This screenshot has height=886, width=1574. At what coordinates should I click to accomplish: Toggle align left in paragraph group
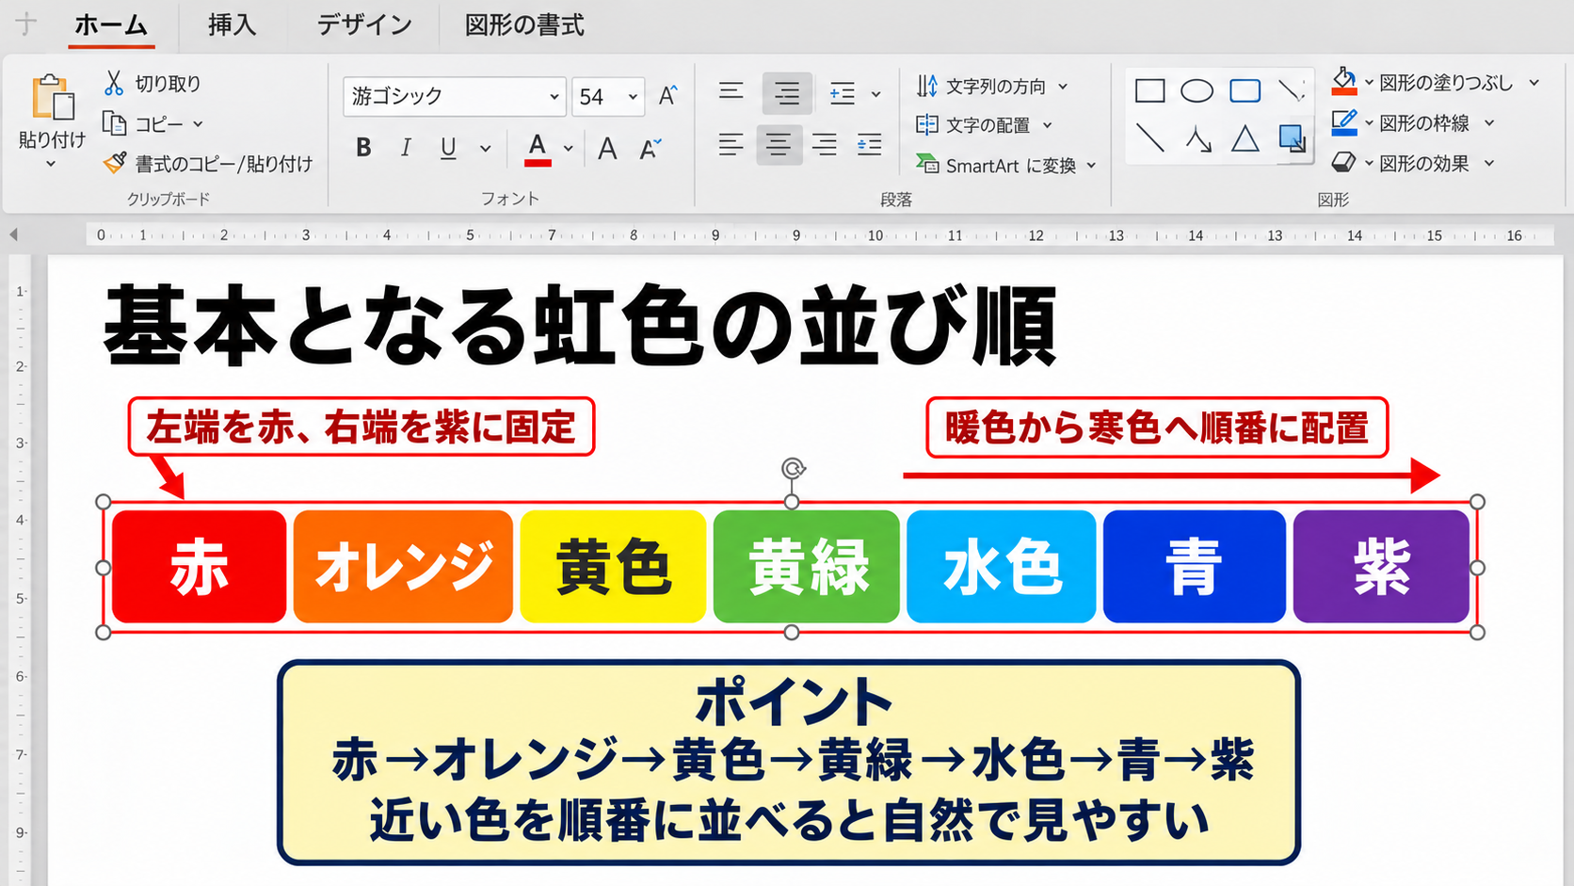[731, 144]
